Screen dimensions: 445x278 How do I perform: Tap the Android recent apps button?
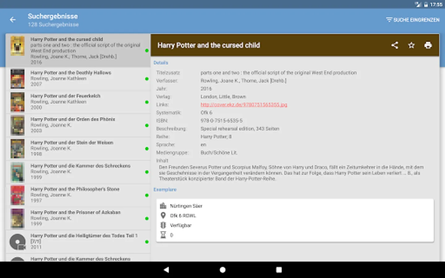(x=279, y=270)
